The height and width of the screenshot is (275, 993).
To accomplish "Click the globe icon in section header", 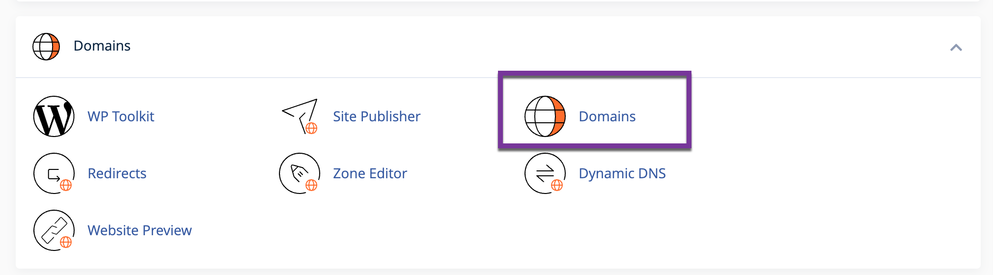I will point(46,47).
